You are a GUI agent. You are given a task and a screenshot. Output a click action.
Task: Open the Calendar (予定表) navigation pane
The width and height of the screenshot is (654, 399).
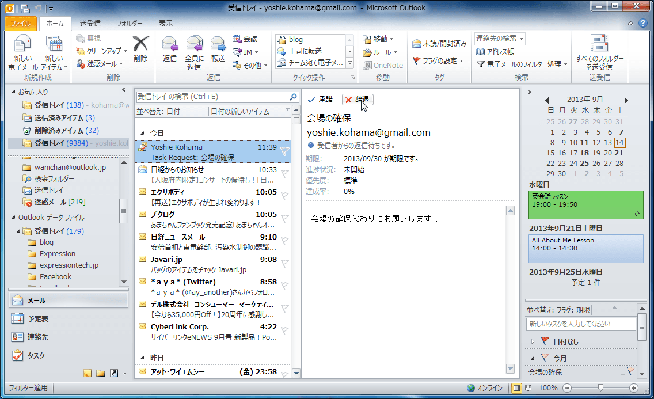point(69,319)
